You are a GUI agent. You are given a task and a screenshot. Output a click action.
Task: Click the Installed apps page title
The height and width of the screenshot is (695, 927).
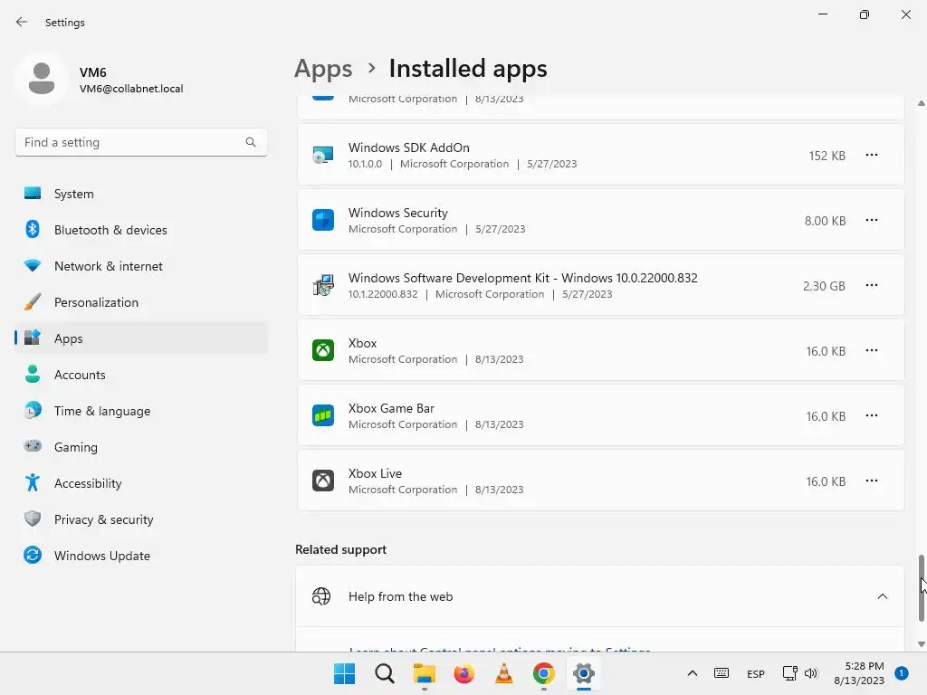(x=468, y=69)
